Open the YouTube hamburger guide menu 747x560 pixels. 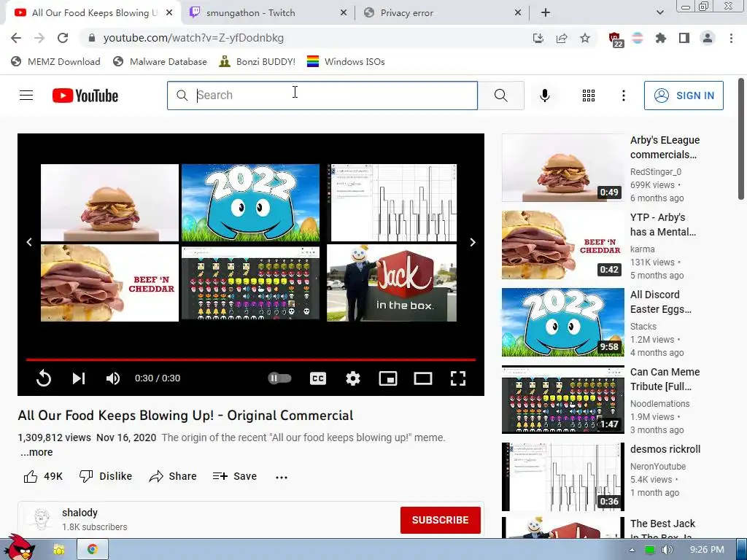coord(26,96)
